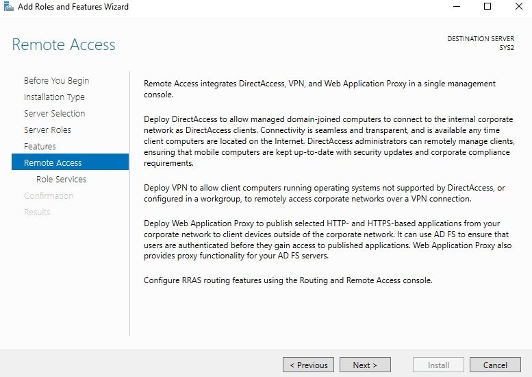
Task: Click the 'Add Roles and Features Wizard' title text
Action: 73,6
